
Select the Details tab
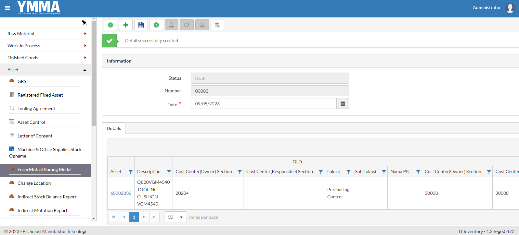pyautogui.click(x=114, y=128)
